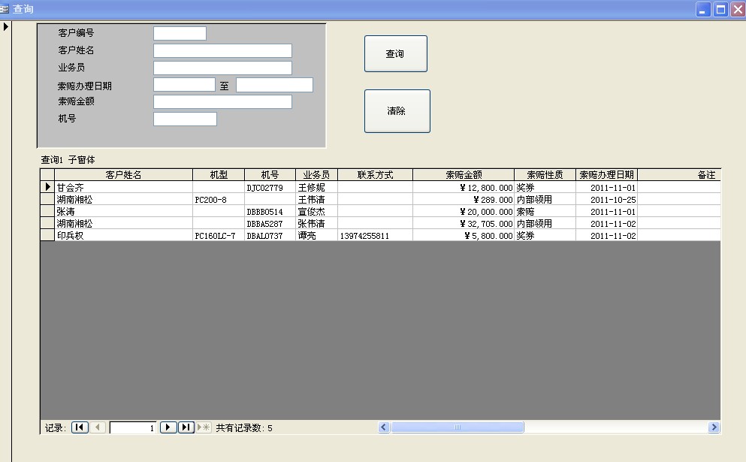This screenshot has height=462, width=746.
Task: Click cell PC200-8
Action: 219,199
